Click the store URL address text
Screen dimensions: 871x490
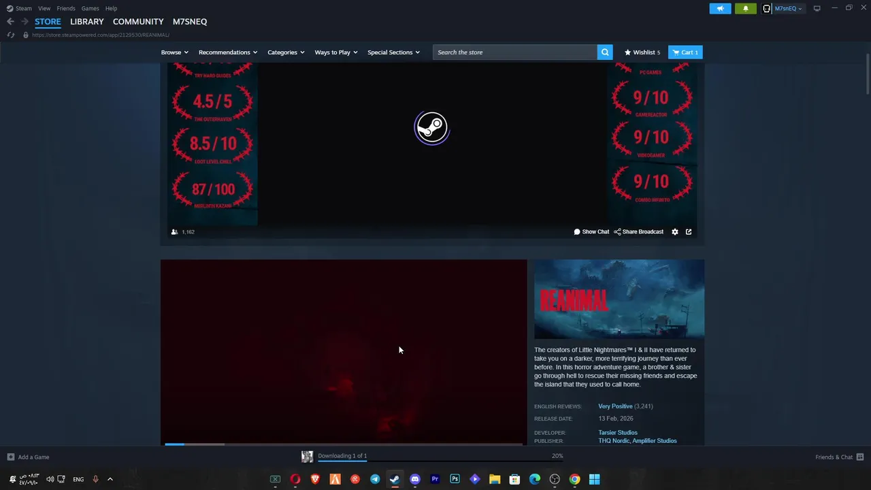tap(101, 35)
